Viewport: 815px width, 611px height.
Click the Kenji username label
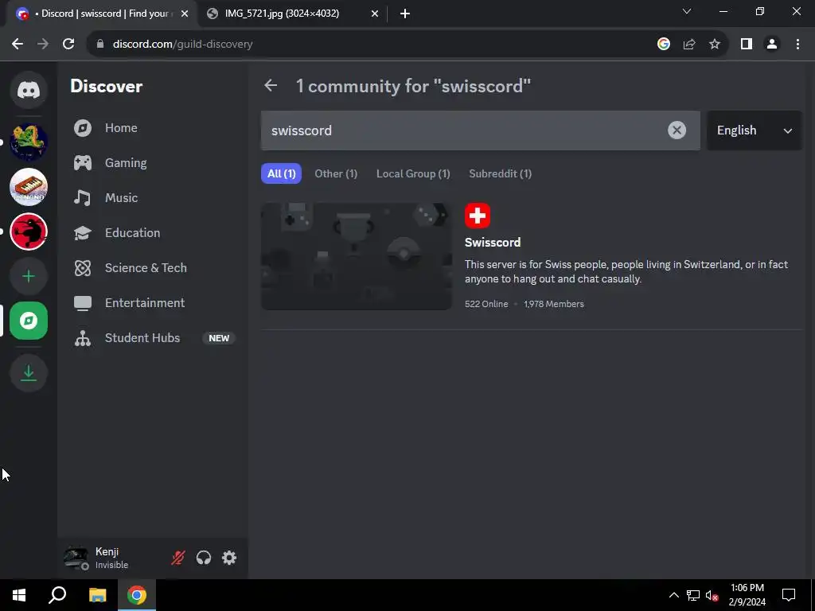(x=107, y=552)
